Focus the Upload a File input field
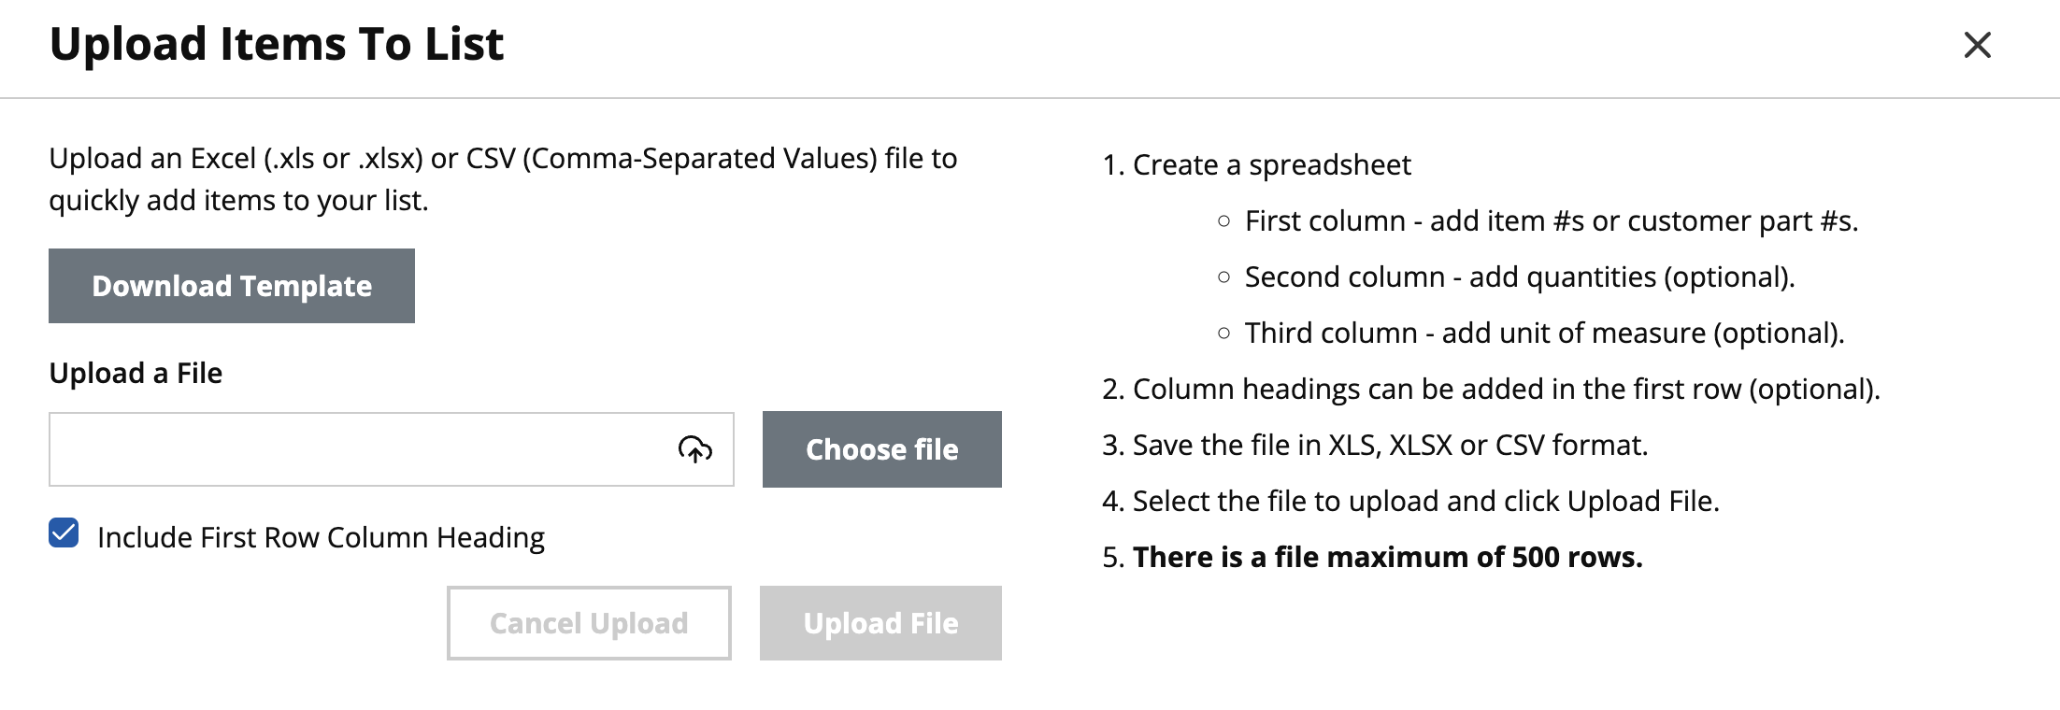Viewport: 2060px width, 710px height. click(x=391, y=449)
